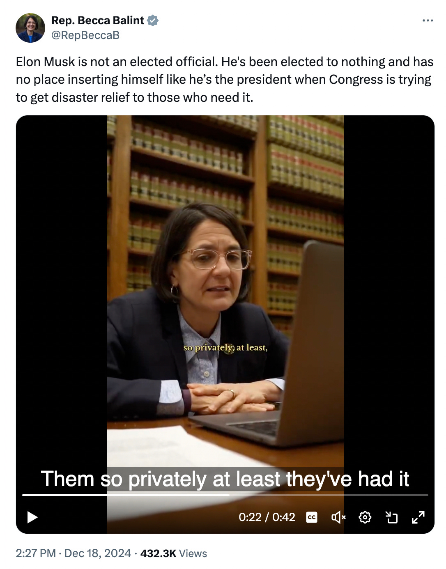The height and width of the screenshot is (569, 446).
Task: Unmute the video using the speaker icon
Action: (x=338, y=517)
